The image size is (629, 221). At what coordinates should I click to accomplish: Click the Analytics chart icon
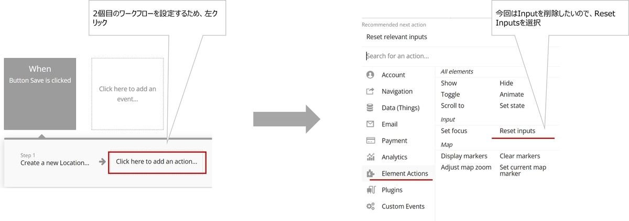[x=371, y=157]
